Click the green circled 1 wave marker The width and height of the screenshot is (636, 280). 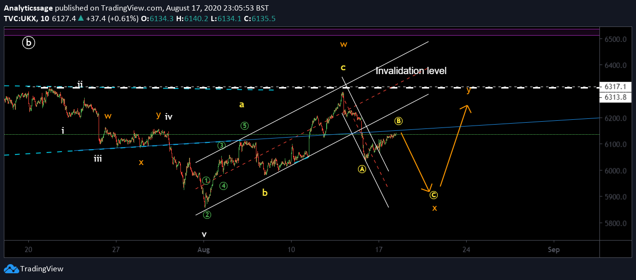(206, 180)
